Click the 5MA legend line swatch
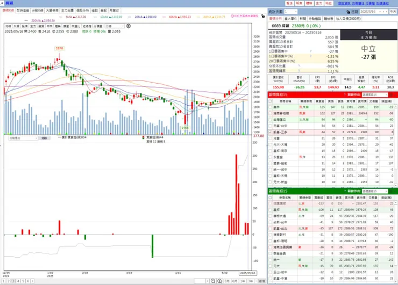The height and width of the screenshot is (285, 398). [x=60, y=17]
